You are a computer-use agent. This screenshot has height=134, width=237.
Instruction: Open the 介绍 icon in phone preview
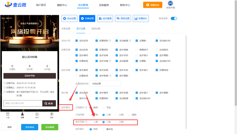[x=8, y=114]
